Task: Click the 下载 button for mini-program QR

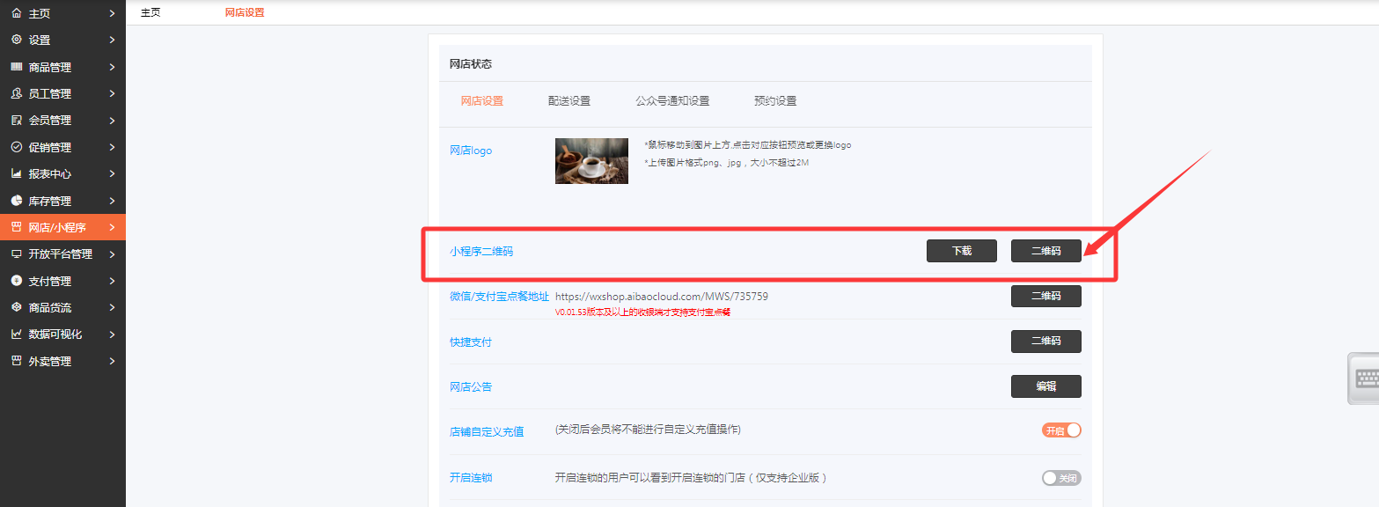Action: [961, 251]
